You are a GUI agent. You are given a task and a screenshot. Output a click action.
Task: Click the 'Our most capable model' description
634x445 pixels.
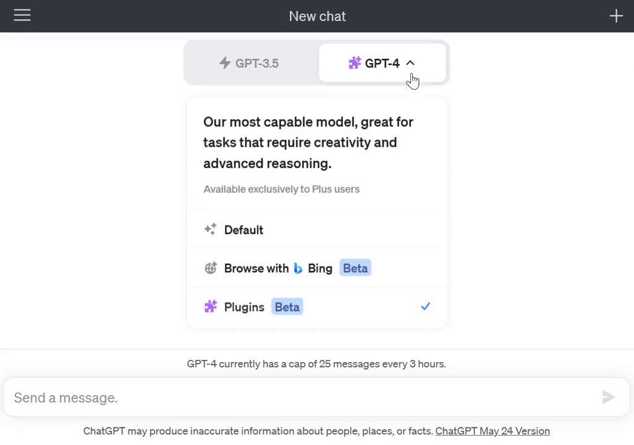pos(308,142)
